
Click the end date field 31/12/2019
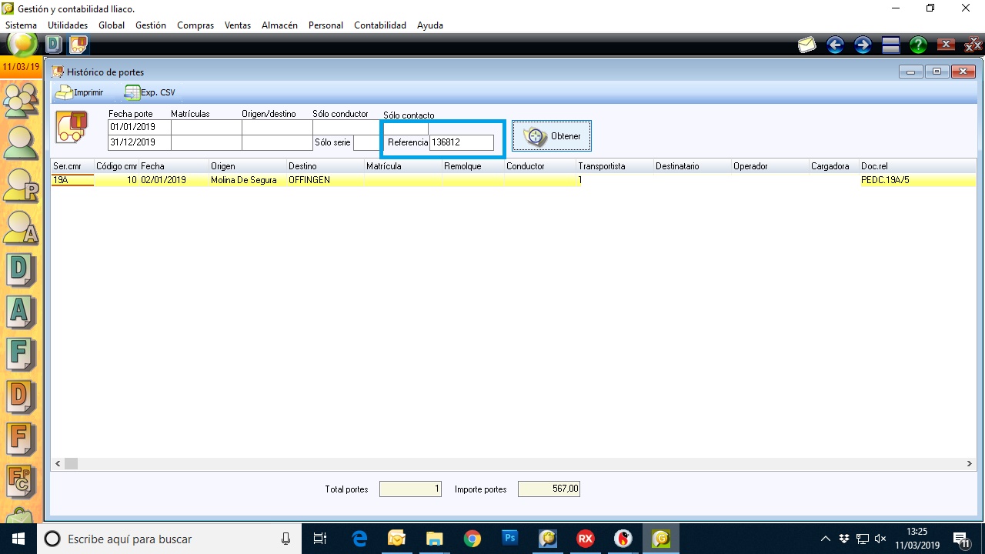click(139, 142)
